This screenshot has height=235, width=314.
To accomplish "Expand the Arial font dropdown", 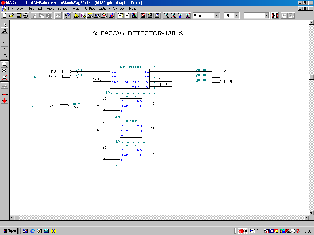I will pyautogui.click(x=217, y=15).
